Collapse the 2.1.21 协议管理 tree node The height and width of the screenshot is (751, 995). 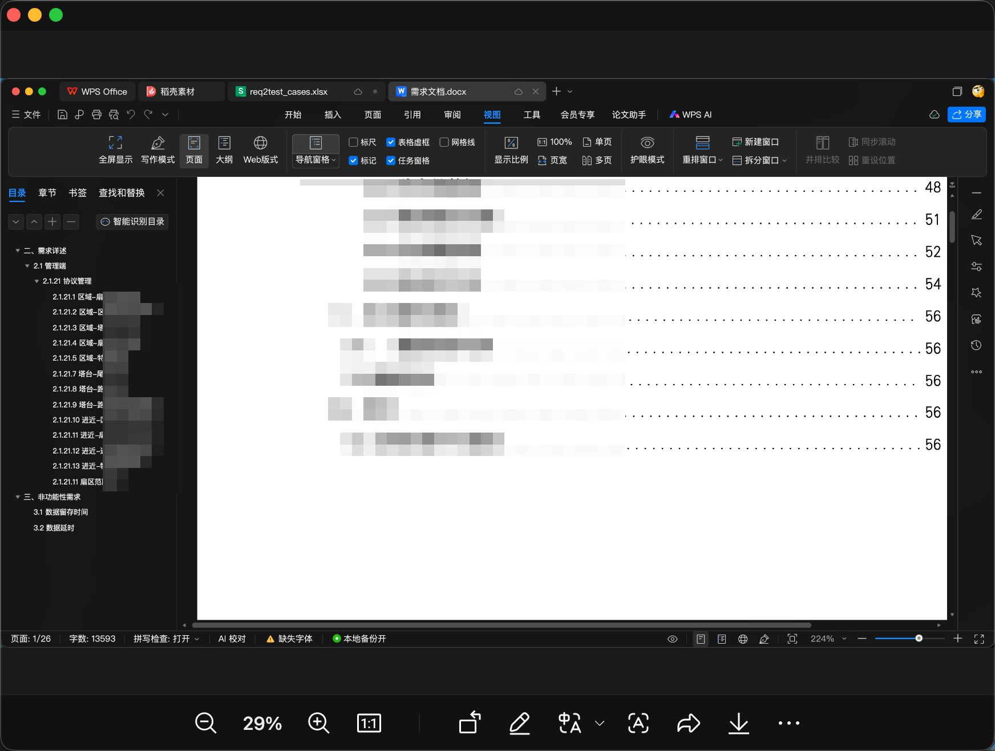37,281
